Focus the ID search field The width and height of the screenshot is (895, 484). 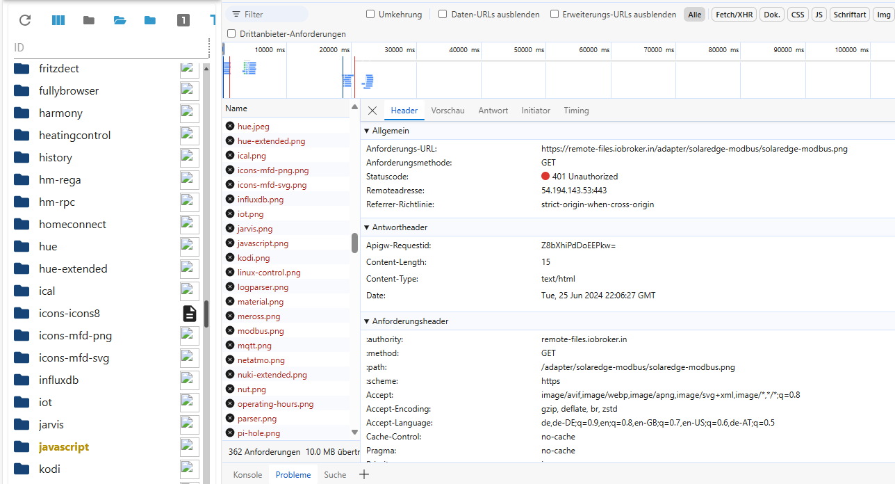point(111,47)
